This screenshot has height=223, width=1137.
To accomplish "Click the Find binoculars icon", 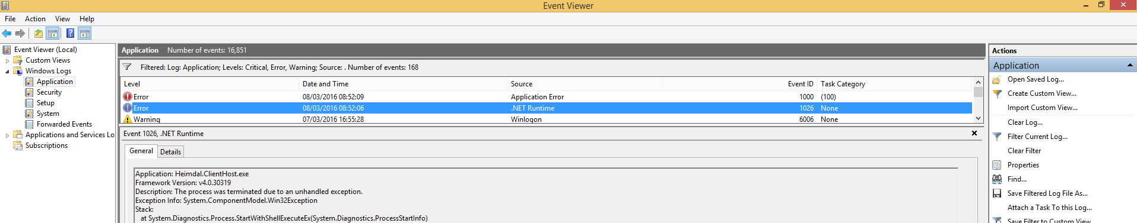I will point(997,179).
